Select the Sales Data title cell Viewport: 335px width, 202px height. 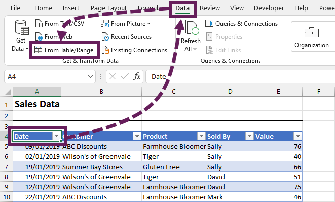coord(37,104)
